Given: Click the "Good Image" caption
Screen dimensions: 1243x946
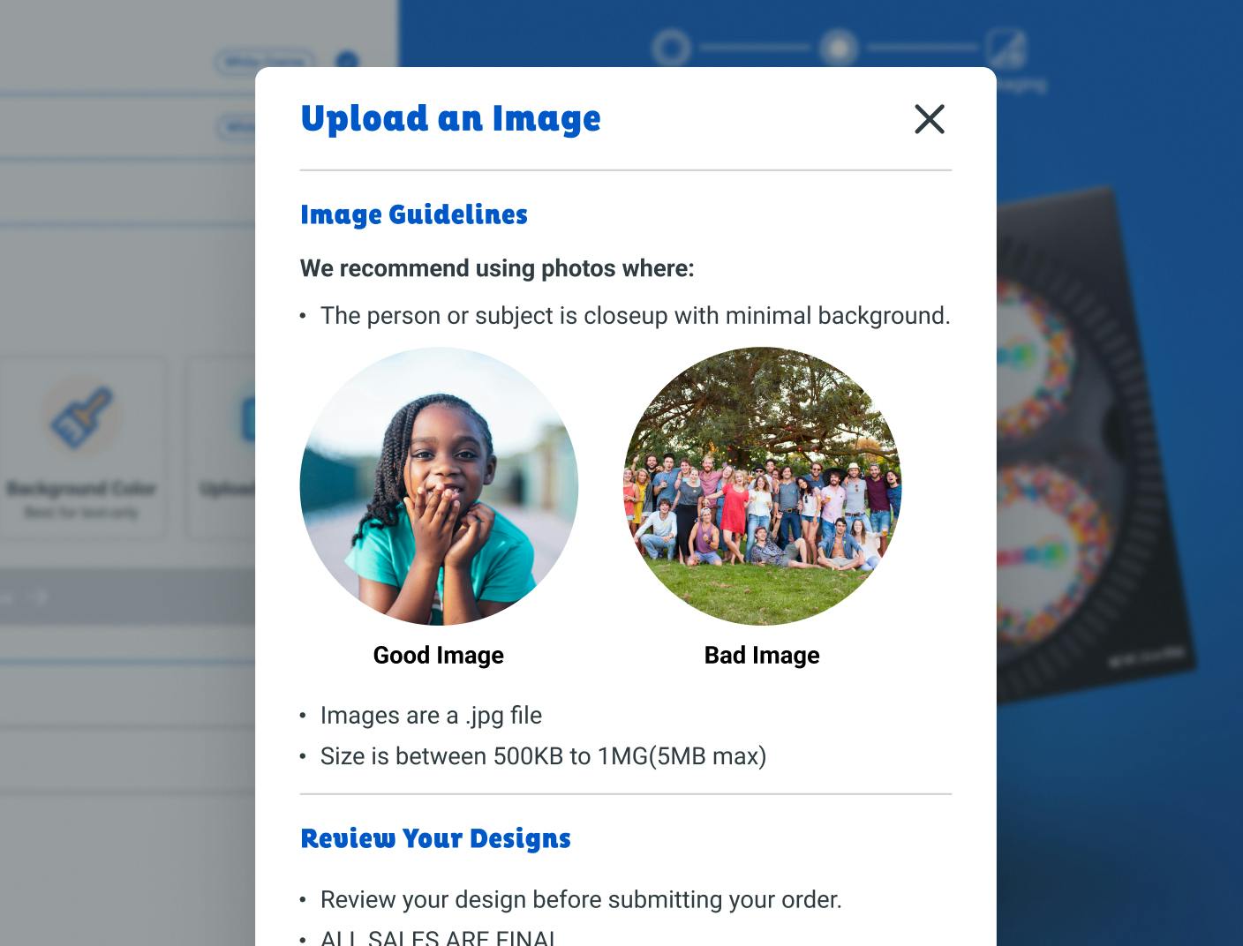Looking at the screenshot, I should click(439, 655).
